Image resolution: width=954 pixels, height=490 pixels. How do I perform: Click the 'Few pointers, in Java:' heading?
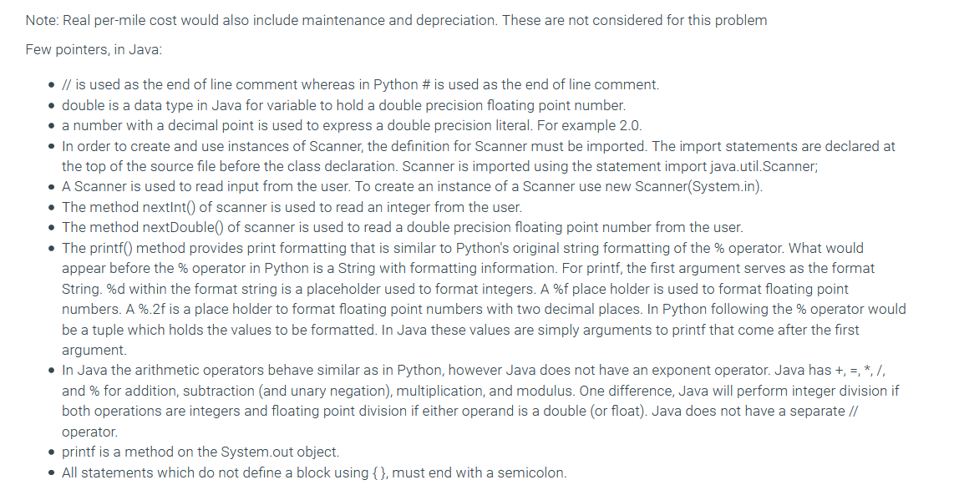pos(94,49)
